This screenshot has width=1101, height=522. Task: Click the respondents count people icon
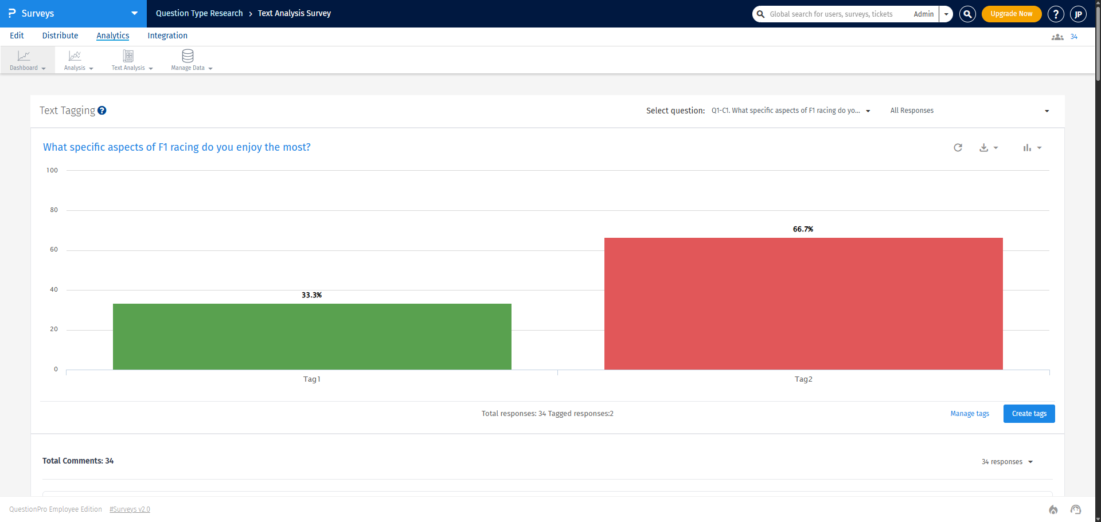coord(1057,37)
